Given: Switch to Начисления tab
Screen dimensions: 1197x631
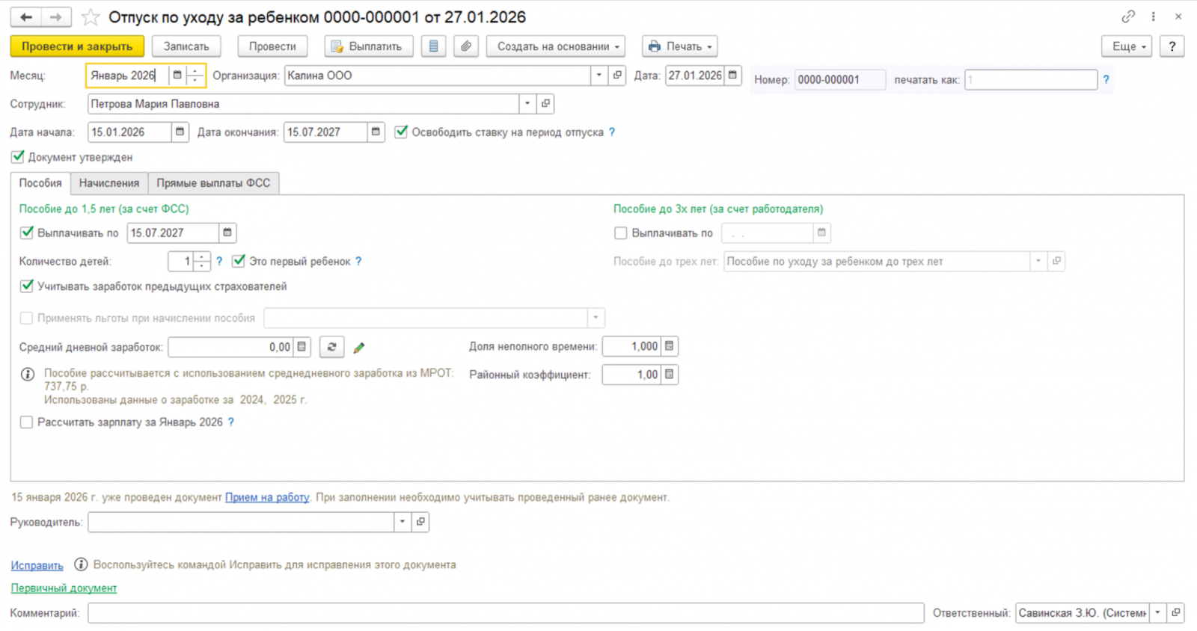Looking at the screenshot, I should click(x=109, y=183).
